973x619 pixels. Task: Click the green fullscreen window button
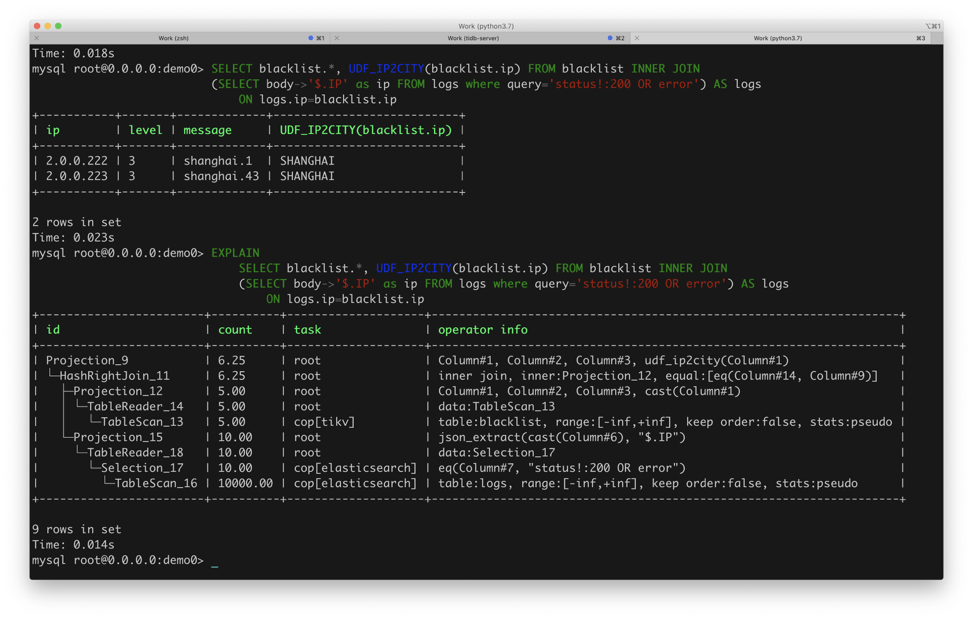(x=58, y=26)
